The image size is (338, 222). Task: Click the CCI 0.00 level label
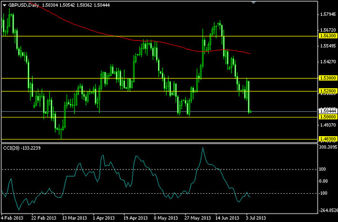coord(323,181)
